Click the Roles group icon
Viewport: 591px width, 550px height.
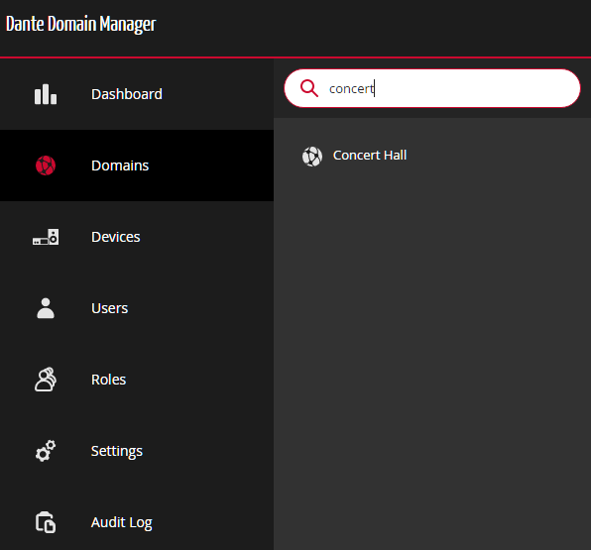pyautogui.click(x=46, y=380)
